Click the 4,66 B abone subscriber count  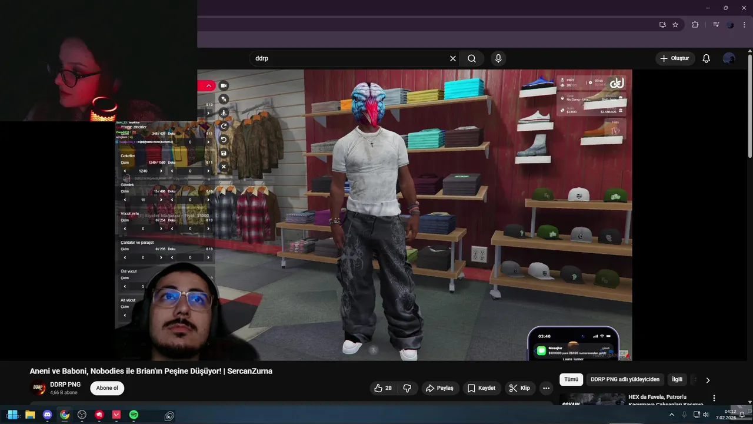[64, 392]
